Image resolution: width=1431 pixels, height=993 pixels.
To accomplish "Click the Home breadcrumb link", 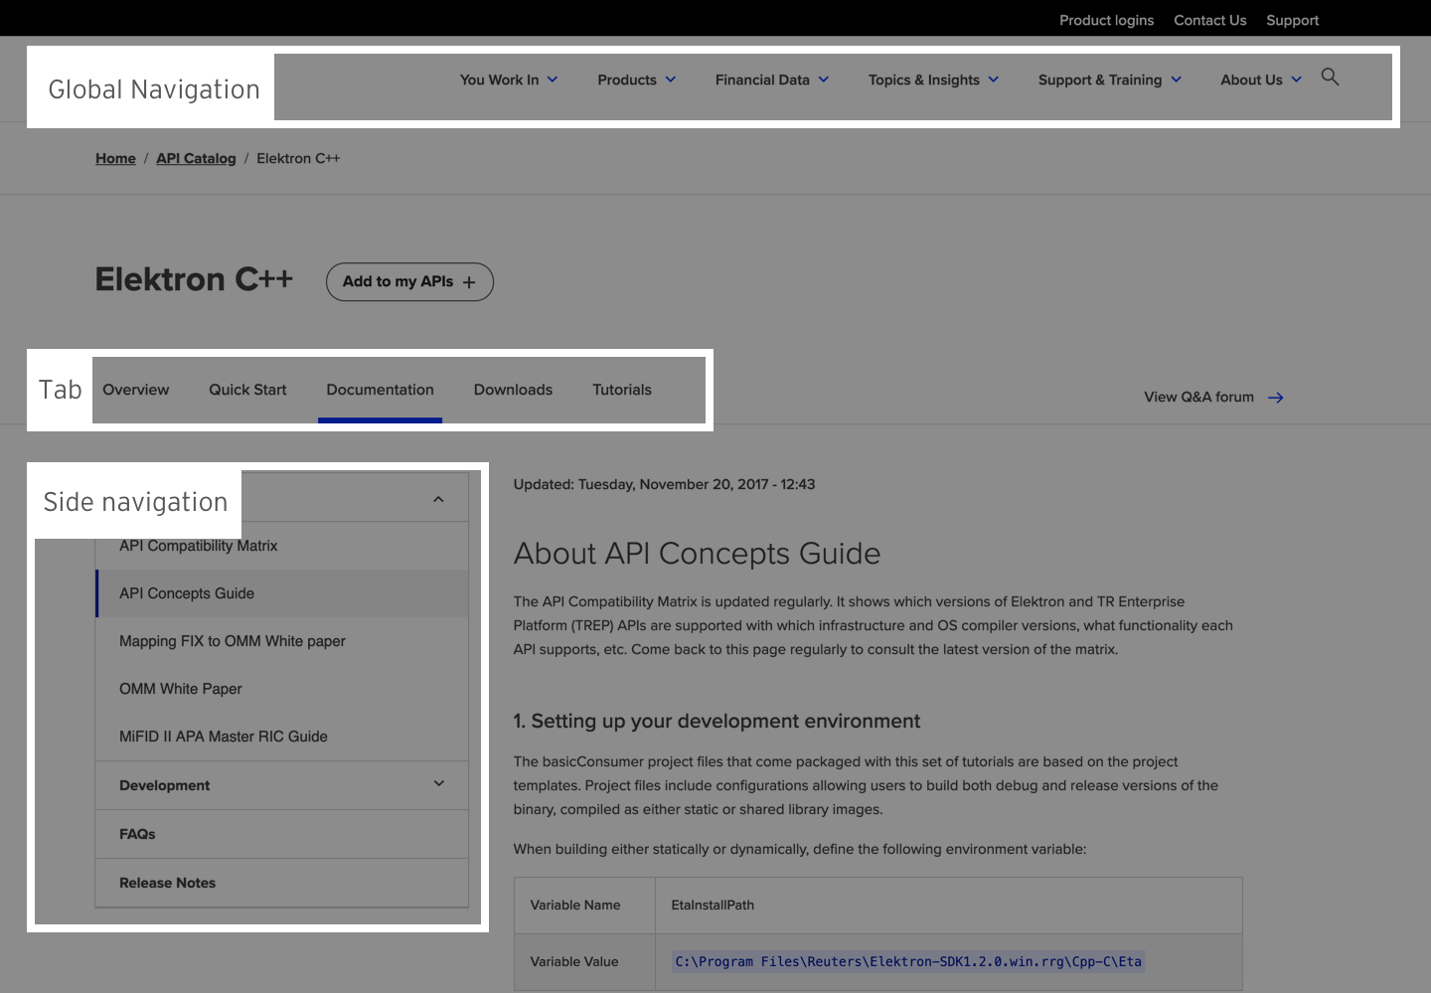I will 115,158.
